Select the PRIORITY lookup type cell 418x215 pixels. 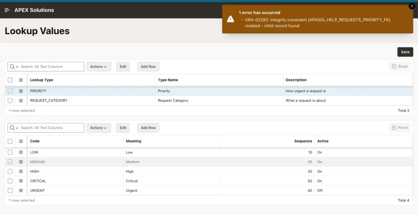tap(91, 91)
